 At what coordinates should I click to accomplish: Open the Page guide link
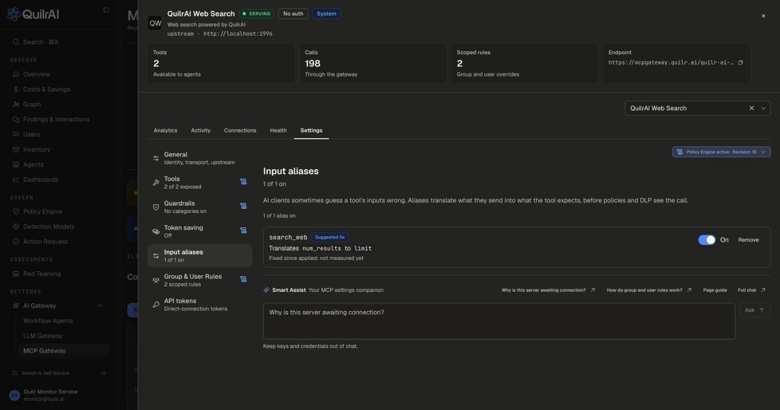[715, 290]
